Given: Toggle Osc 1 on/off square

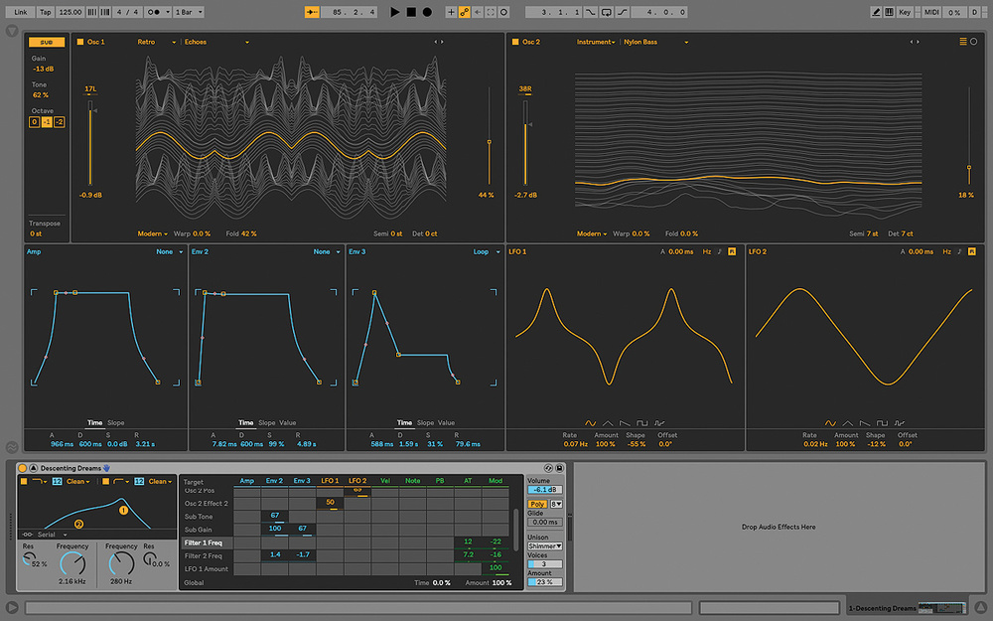Looking at the screenshot, I should pyautogui.click(x=80, y=42).
